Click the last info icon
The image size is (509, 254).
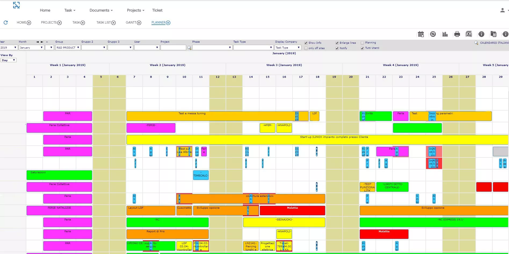pyautogui.click(x=506, y=34)
